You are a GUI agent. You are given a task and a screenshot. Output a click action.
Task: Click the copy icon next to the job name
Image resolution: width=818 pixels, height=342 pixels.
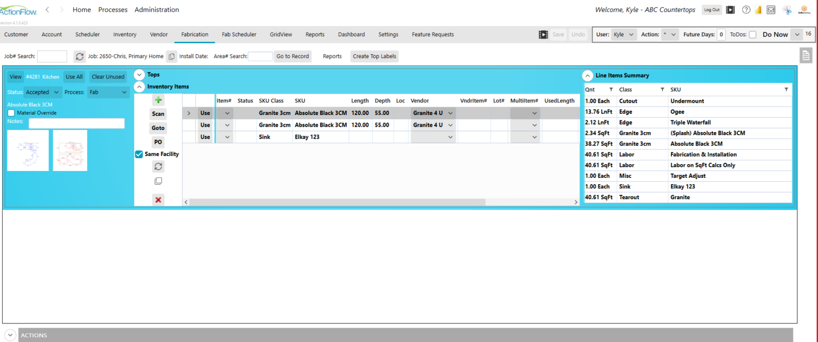[x=171, y=55]
